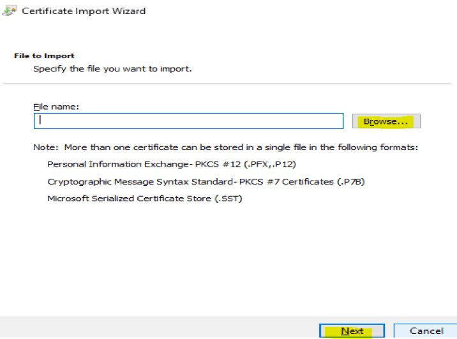Viewport: 457px width, 339px height.
Task: Click the Browse... button
Action: click(x=386, y=121)
